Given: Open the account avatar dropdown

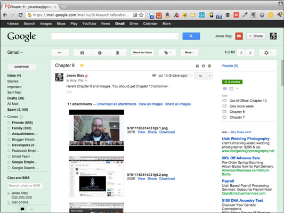Looking at the screenshot, I should [x=274, y=36].
